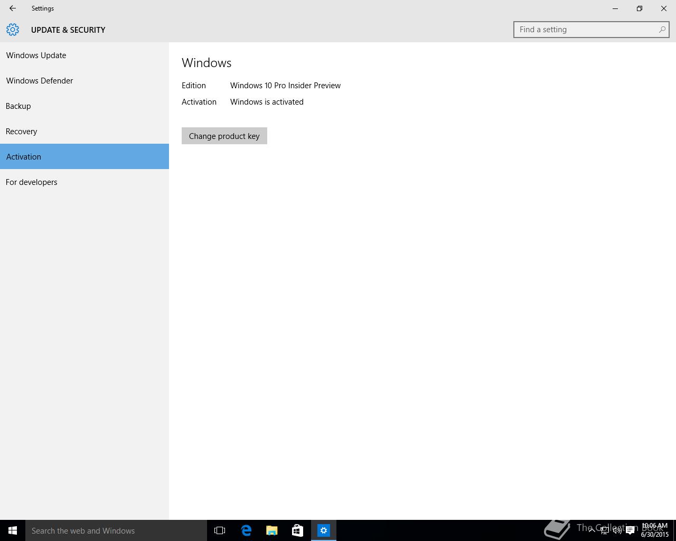Go back using the arrow icon
Image resolution: width=676 pixels, height=541 pixels.
pos(13,8)
